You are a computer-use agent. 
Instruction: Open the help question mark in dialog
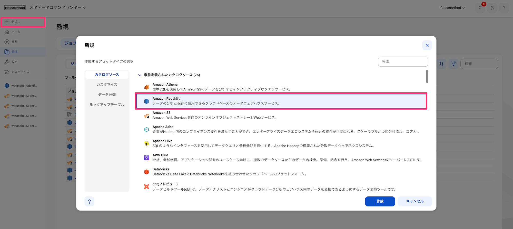(90, 201)
